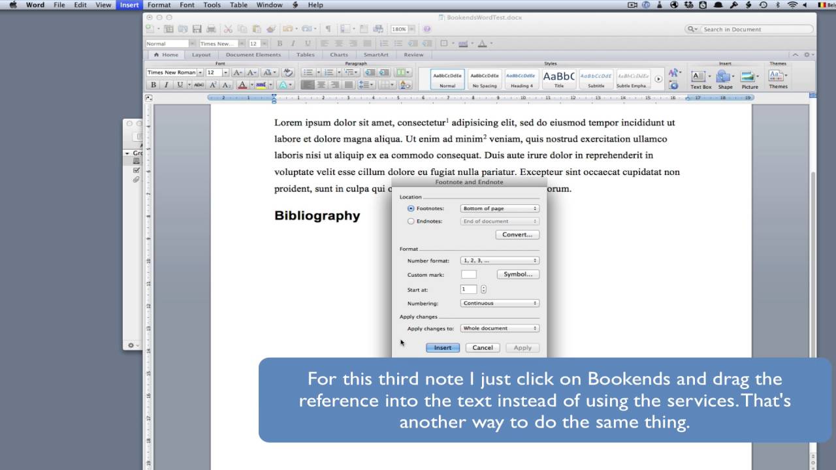Switch to the Document Elements tab

point(253,55)
